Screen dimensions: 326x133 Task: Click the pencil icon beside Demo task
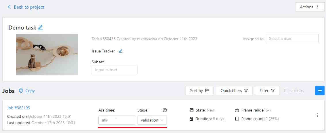[40, 28]
